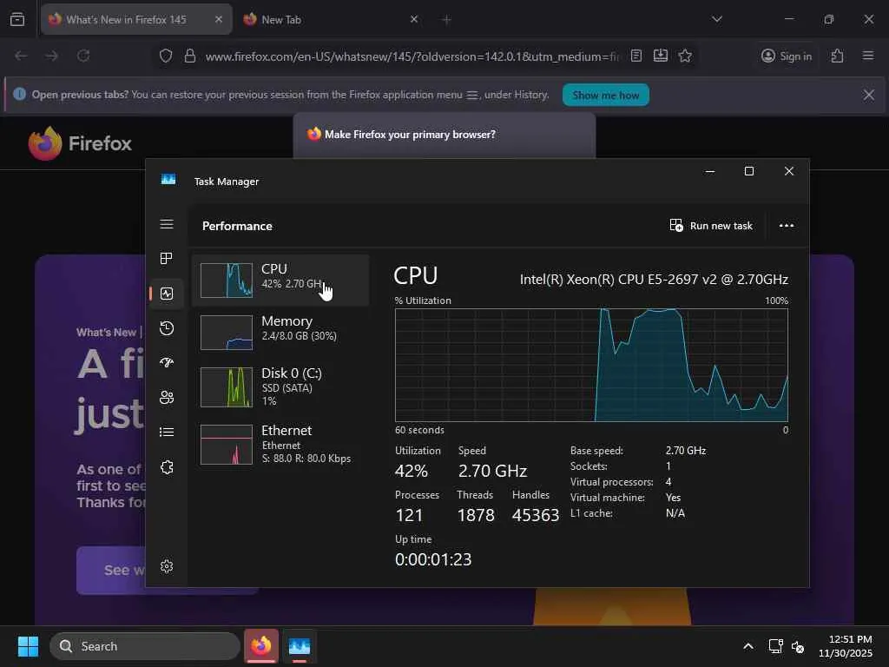Toggle reader view icon
This screenshot has width=889, height=667.
[x=636, y=56]
